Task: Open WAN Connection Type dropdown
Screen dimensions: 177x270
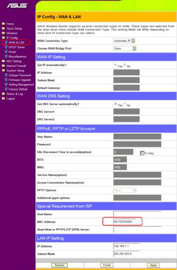Action: tap(124, 41)
